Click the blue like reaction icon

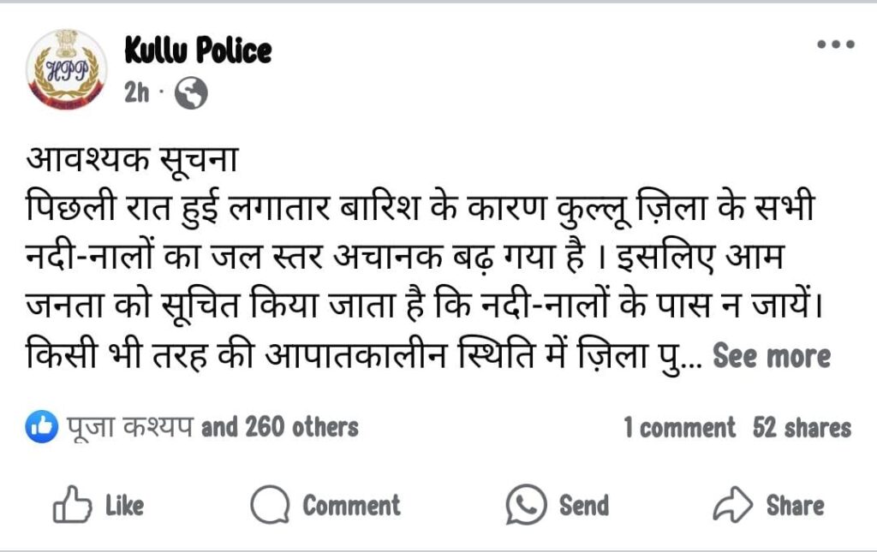(x=42, y=427)
